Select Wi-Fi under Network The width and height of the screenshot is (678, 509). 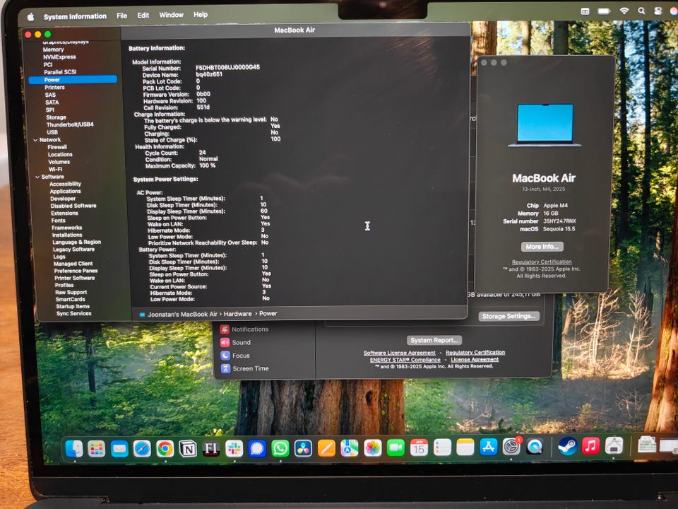click(55, 169)
